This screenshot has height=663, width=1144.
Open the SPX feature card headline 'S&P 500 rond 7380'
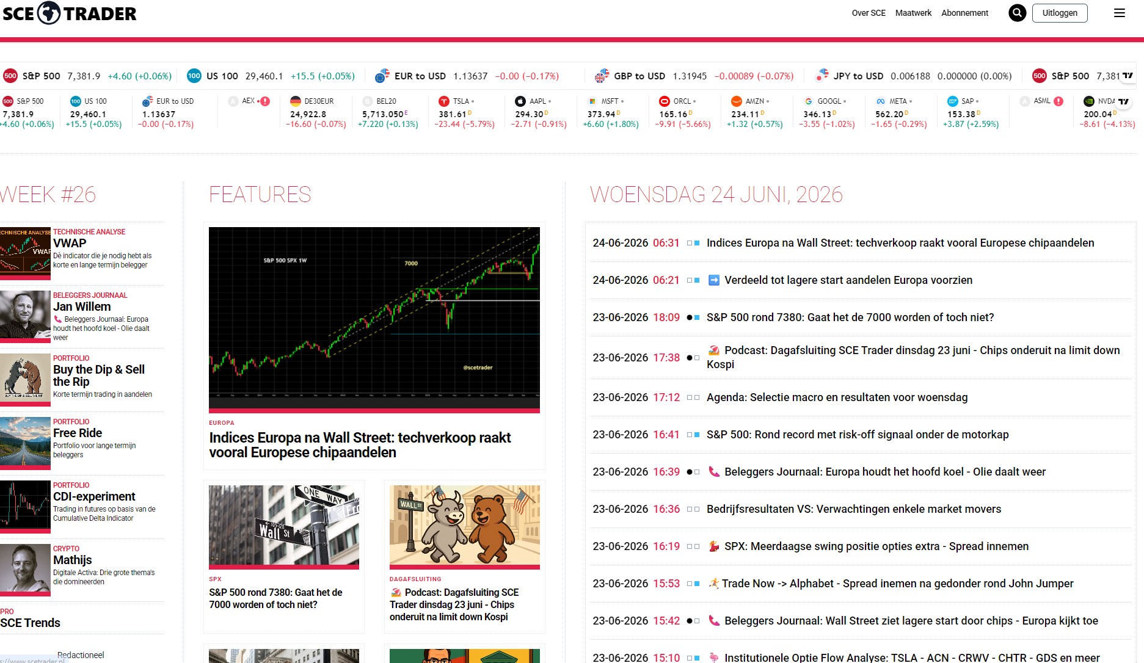click(x=275, y=598)
